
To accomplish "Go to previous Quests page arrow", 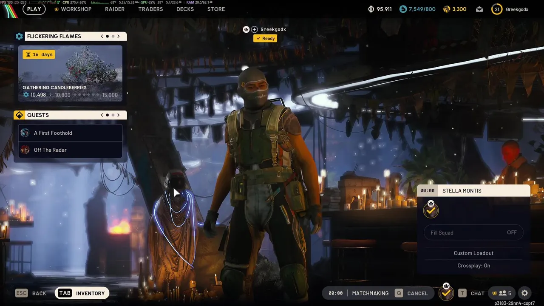I will pos(102,115).
